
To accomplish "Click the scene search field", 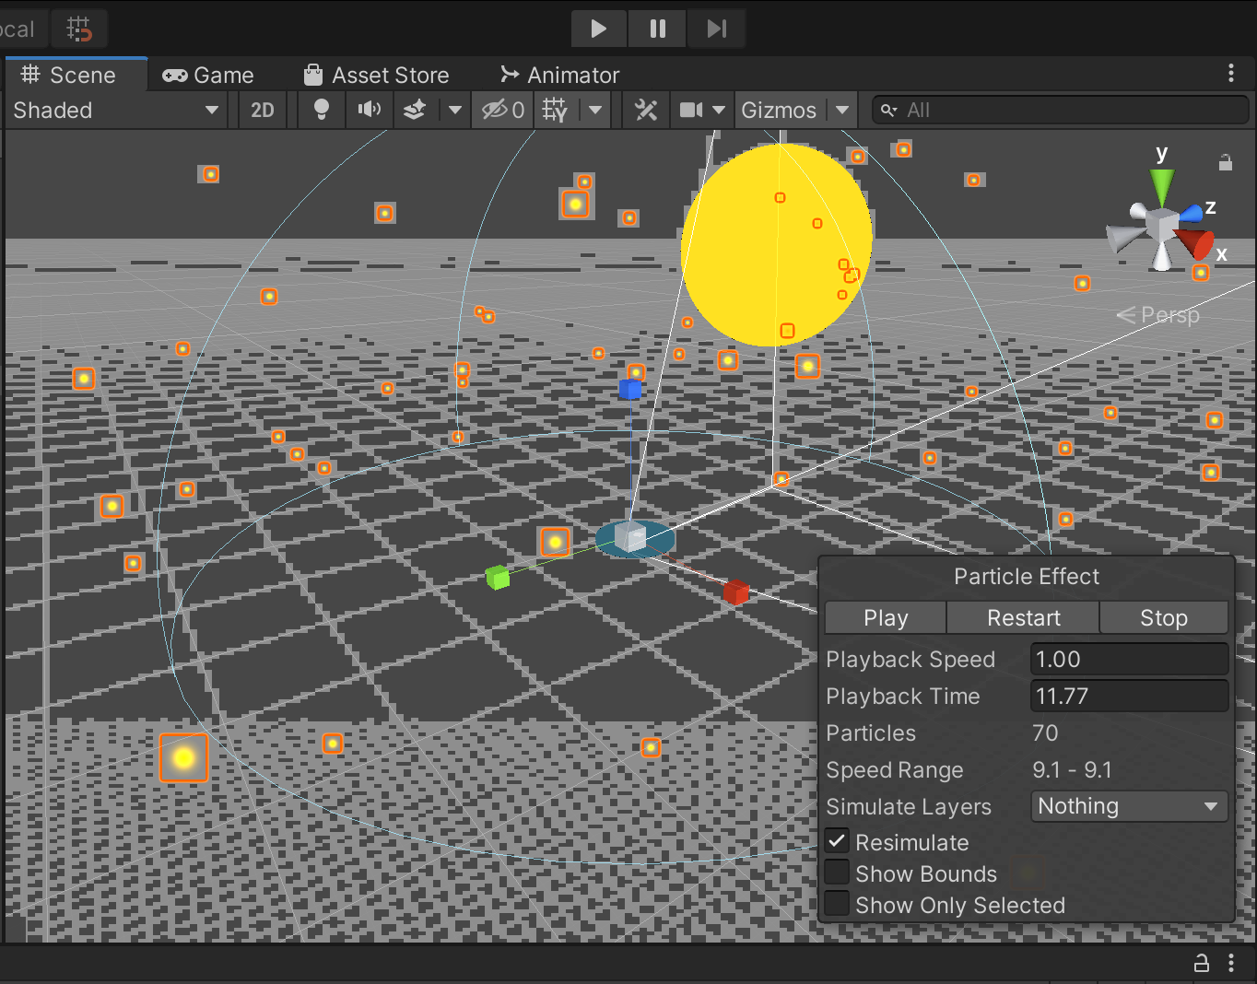I will 1060,111.
